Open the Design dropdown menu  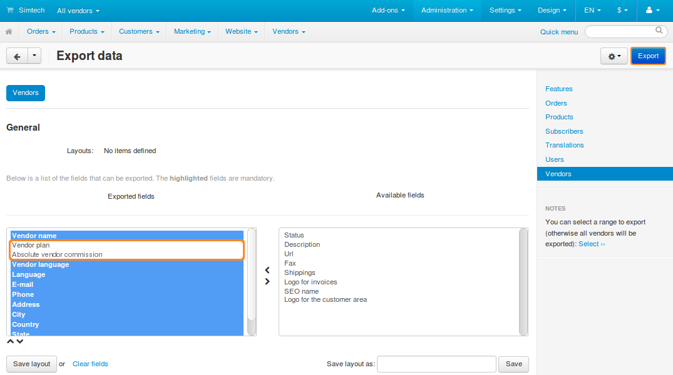552,10
